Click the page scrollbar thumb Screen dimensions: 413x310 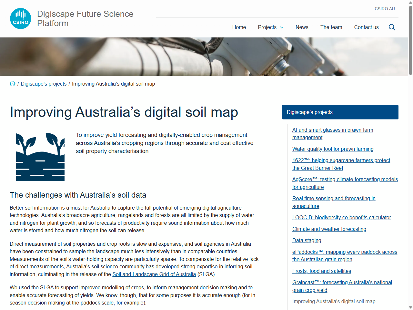(x=410, y=40)
